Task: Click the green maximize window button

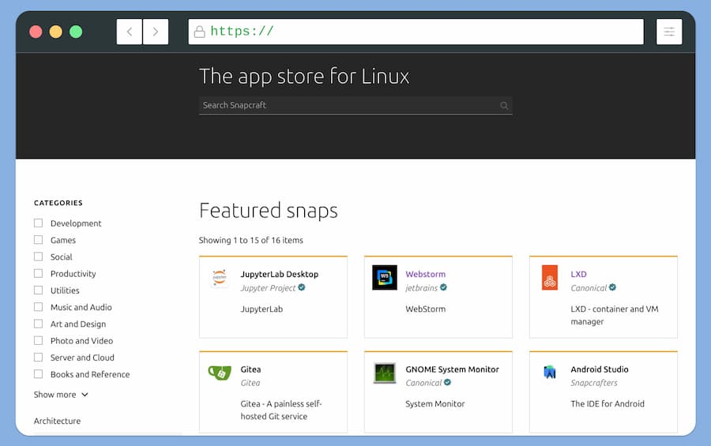Action: [76, 32]
